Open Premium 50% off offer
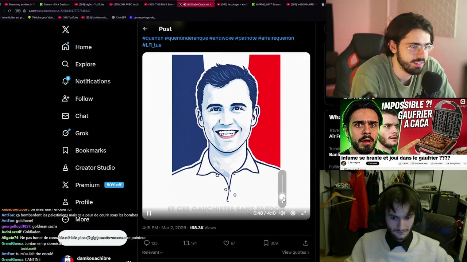This screenshot has width=467, height=262. click(93, 185)
